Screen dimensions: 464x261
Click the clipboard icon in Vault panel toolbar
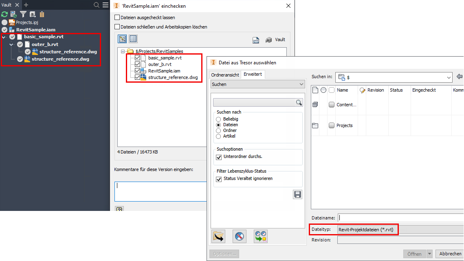coord(42,14)
